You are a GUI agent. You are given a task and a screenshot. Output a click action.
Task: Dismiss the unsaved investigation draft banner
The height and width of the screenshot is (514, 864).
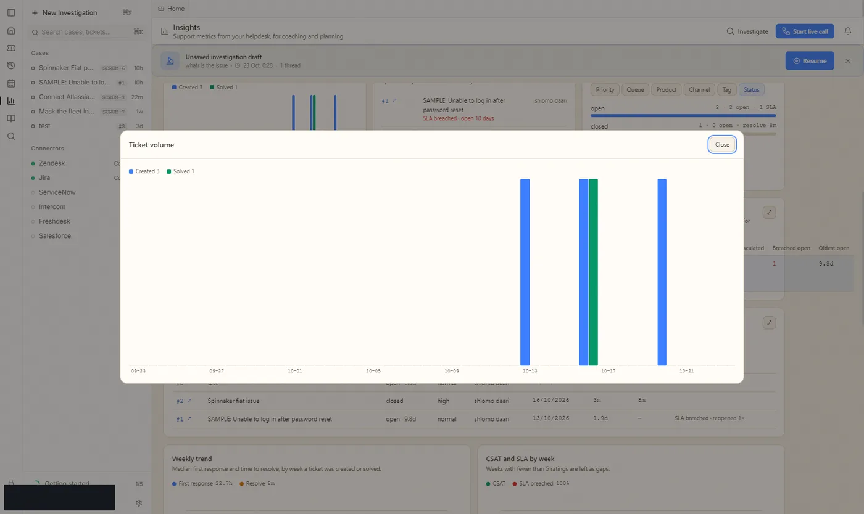(847, 61)
